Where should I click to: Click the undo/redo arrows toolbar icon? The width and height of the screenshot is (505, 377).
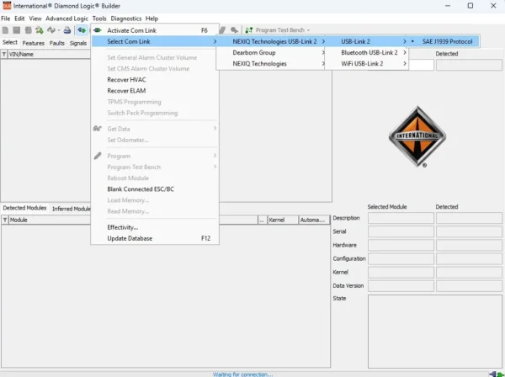(x=50, y=30)
